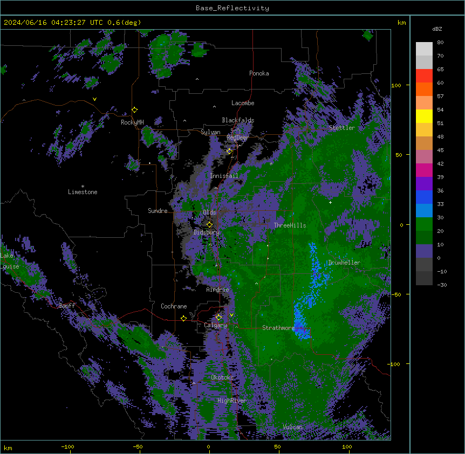The width and height of the screenshot is (465, 454).
Task: Select the blue 36 dBZ legend swatch
Action: pyautogui.click(x=424, y=197)
